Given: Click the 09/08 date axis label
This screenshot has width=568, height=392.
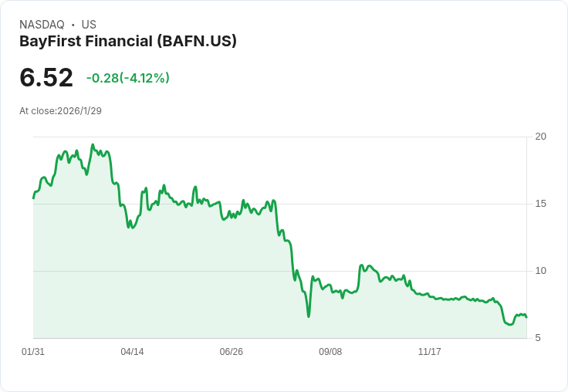Looking at the screenshot, I should [330, 351].
